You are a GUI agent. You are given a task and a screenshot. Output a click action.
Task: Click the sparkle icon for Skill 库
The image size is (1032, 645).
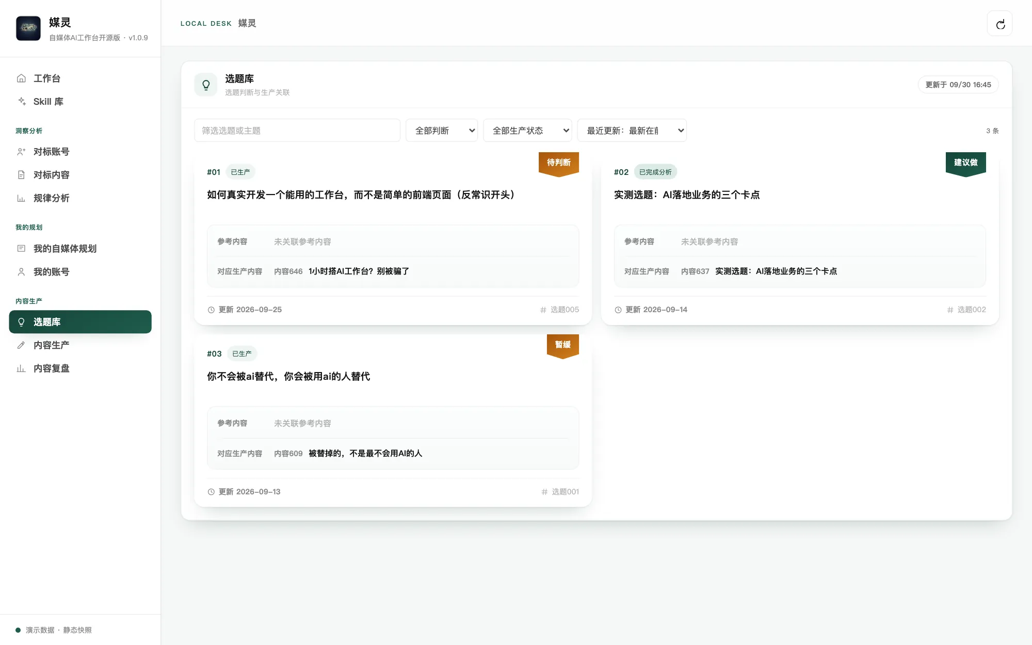pyautogui.click(x=21, y=102)
